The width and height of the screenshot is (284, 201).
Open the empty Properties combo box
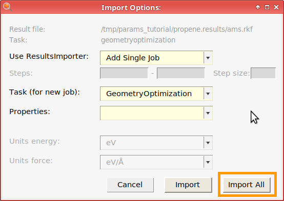click(156, 113)
